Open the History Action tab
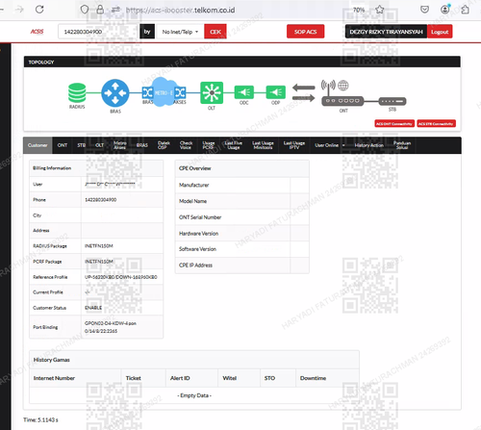This screenshot has width=481, height=430. click(369, 145)
